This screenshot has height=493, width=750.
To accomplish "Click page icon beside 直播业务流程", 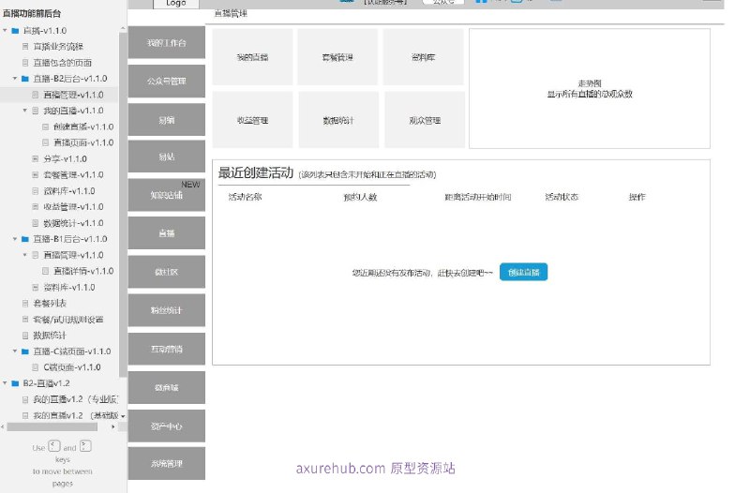I will tap(25, 46).
